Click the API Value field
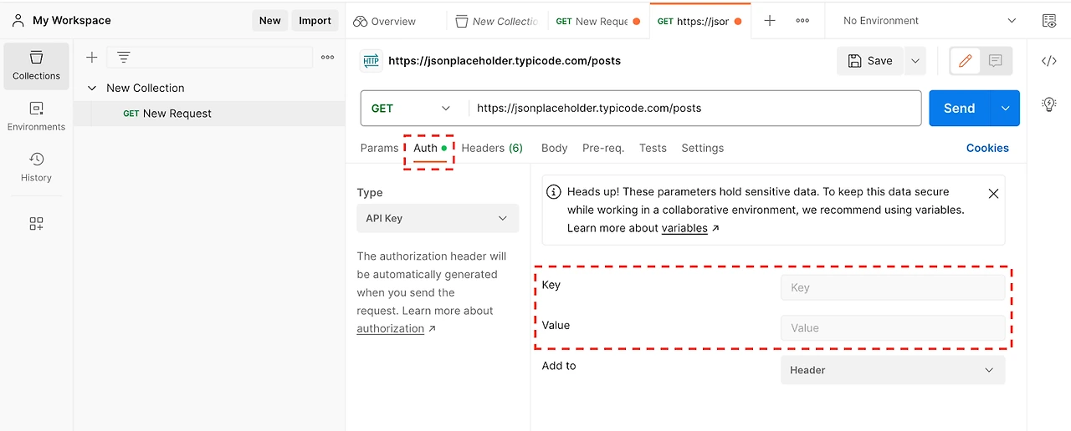Image resolution: width=1071 pixels, height=431 pixels. pyautogui.click(x=893, y=328)
